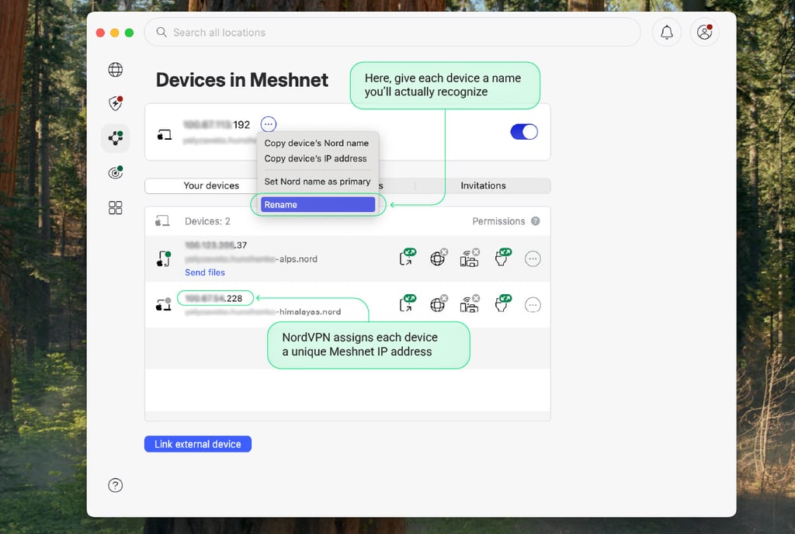The width and height of the screenshot is (795, 534).
Task: Select the Meshnet sidebar icon
Action: 115,138
